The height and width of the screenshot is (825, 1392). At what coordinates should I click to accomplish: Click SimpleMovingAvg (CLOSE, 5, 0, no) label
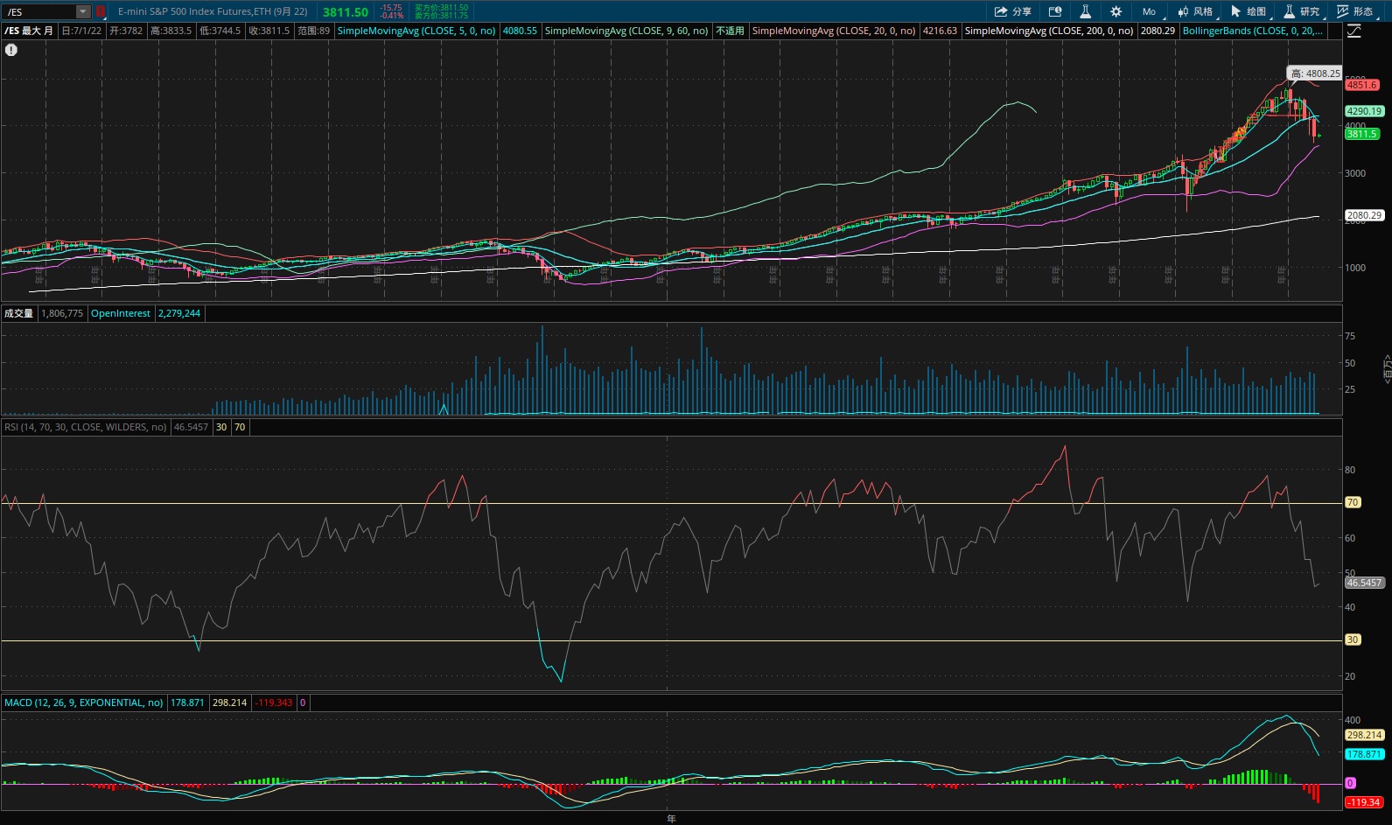(416, 31)
